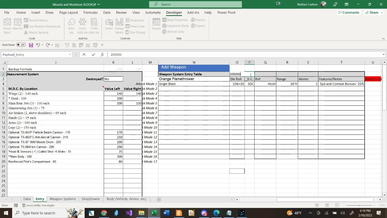
Task: Open the Redo history dropdown arrow
Action: point(52,45)
